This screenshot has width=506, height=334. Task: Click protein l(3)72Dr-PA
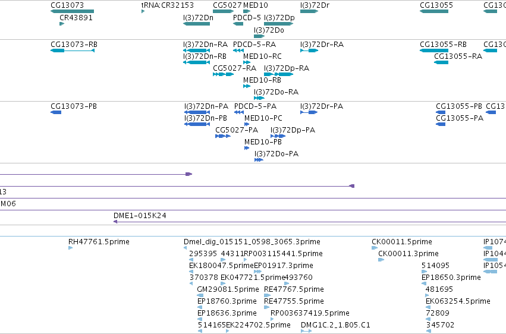(309, 112)
